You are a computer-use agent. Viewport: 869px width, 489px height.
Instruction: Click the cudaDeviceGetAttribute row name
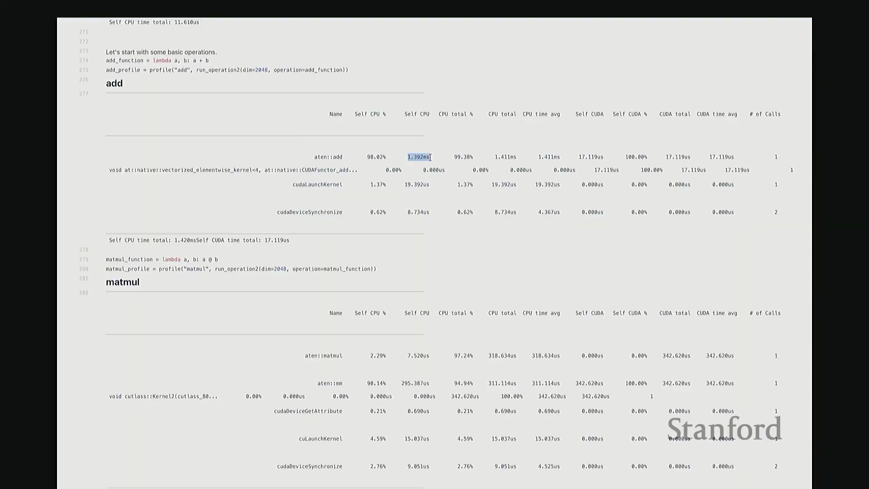point(308,411)
